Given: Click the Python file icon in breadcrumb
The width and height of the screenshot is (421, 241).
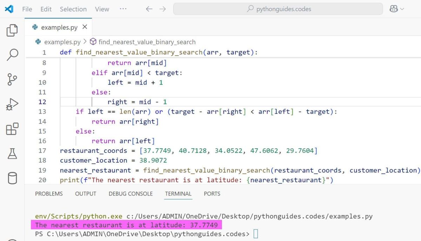Looking at the screenshot, I should [x=38, y=42].
